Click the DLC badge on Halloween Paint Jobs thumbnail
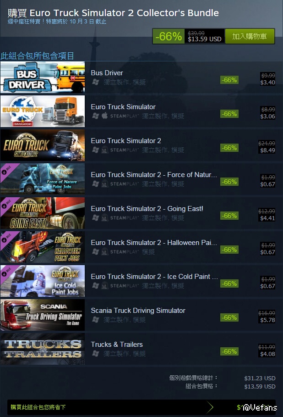Viewport: 283px width, 417px height. [x=7, y=238]
